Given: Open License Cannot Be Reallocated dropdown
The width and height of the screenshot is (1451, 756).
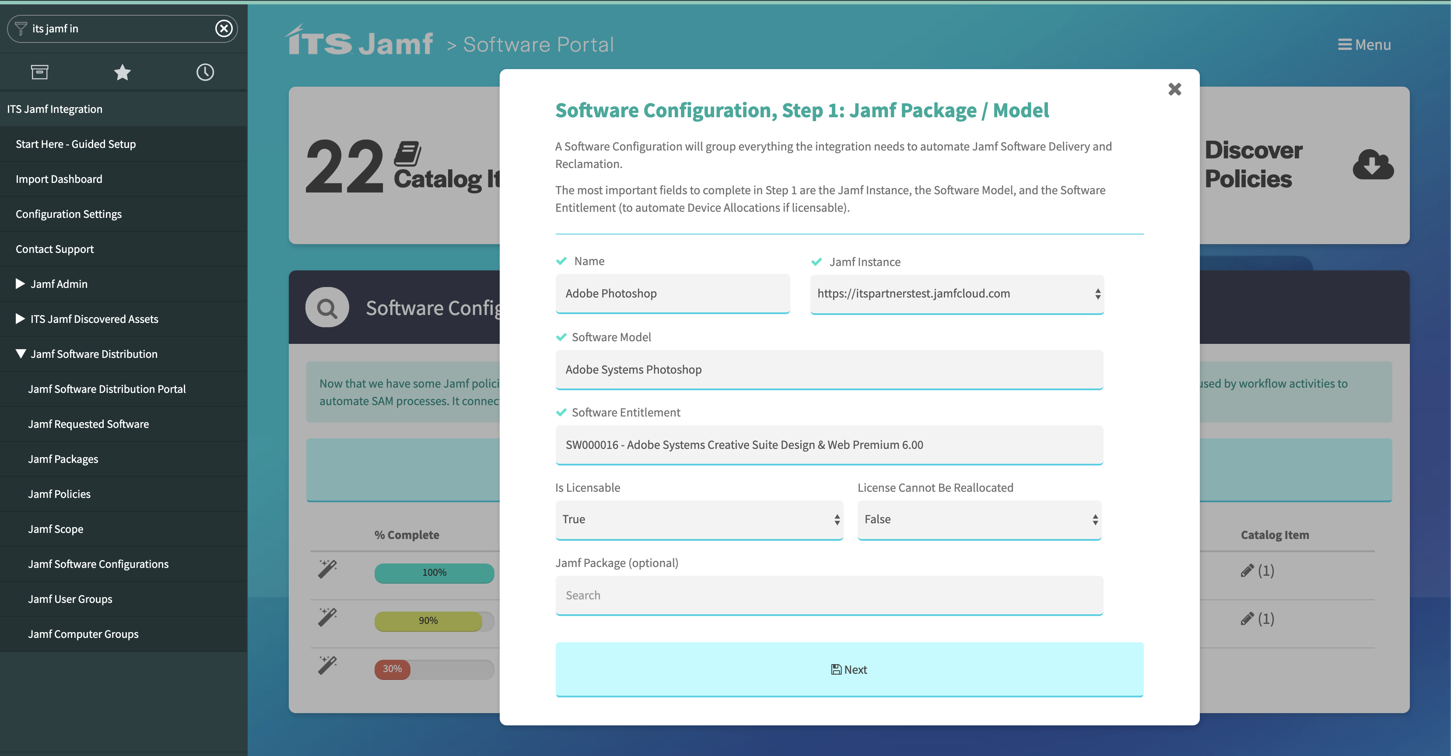Looking at the screenshot, I should coord(979,519).
